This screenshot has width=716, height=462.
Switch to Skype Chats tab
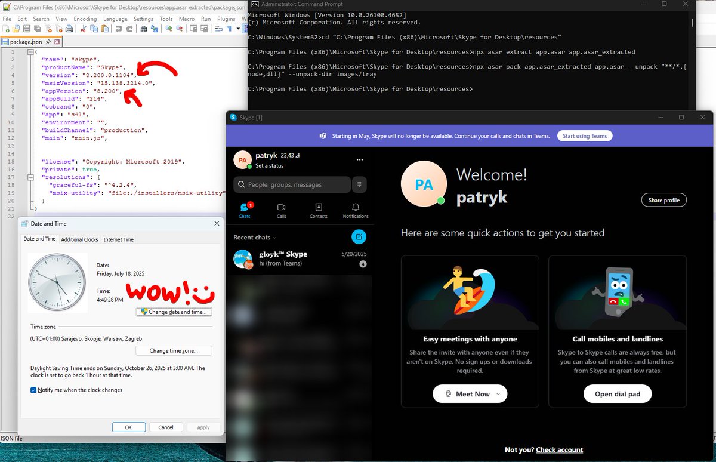(x=245, y=210)
